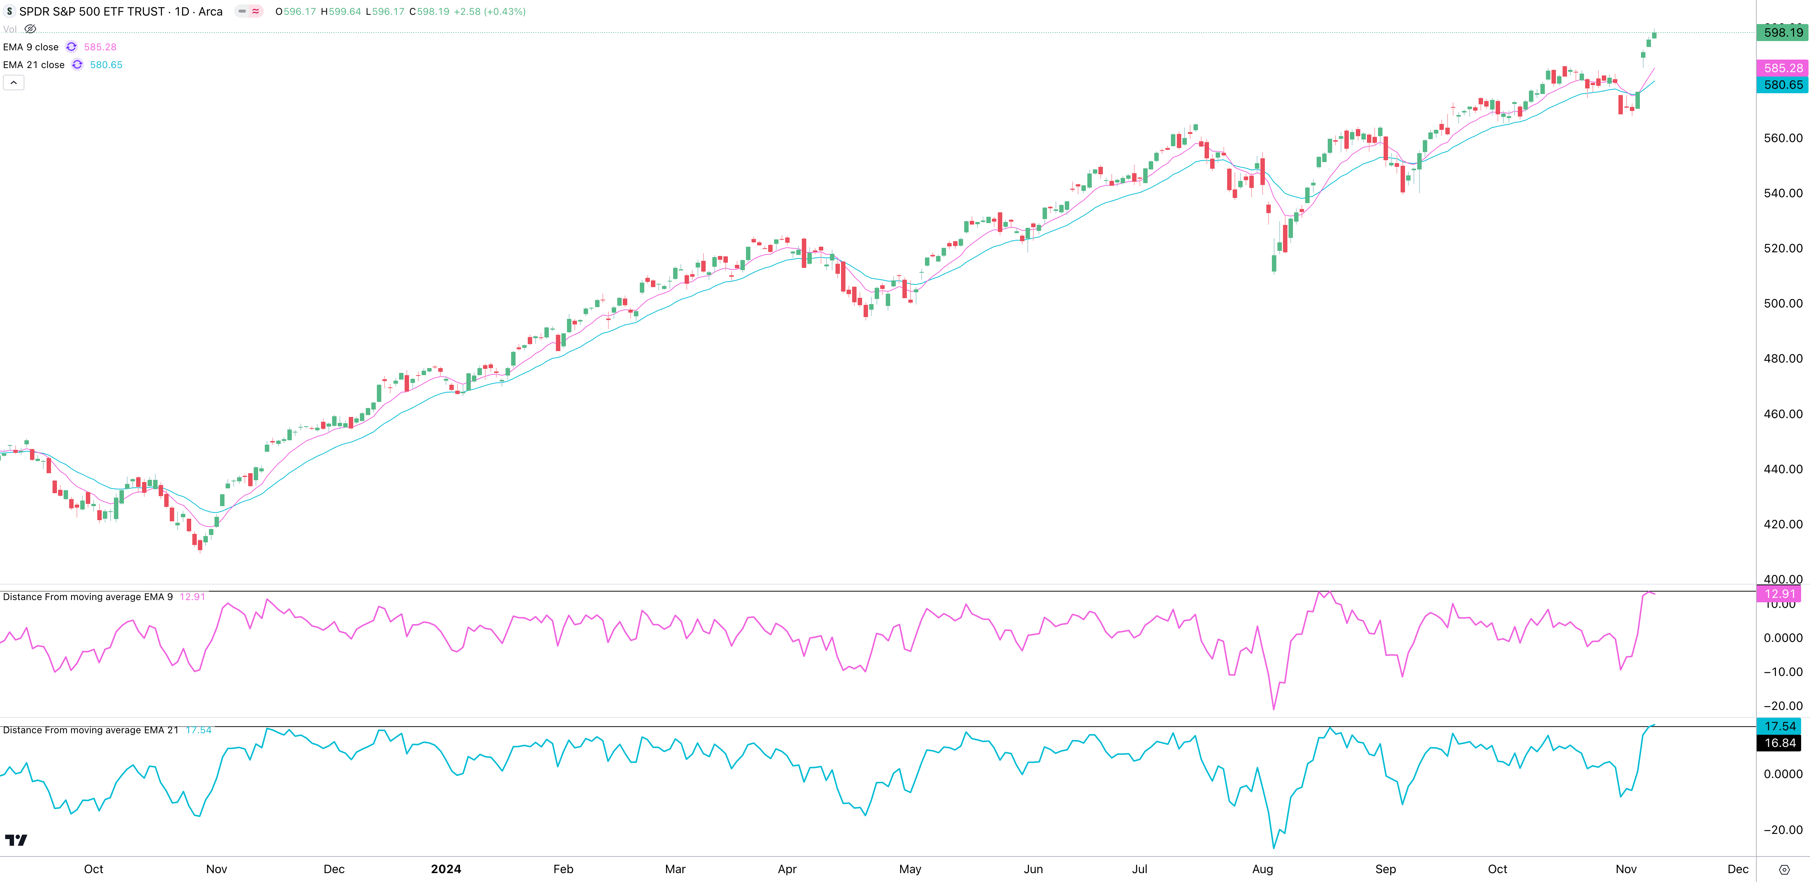Click the gray market status pill
The height and width of the screenshot is (882, 1810).
242,11
